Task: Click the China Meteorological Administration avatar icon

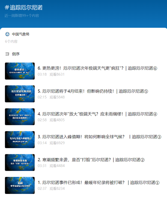Action: [x=7, y=34]
